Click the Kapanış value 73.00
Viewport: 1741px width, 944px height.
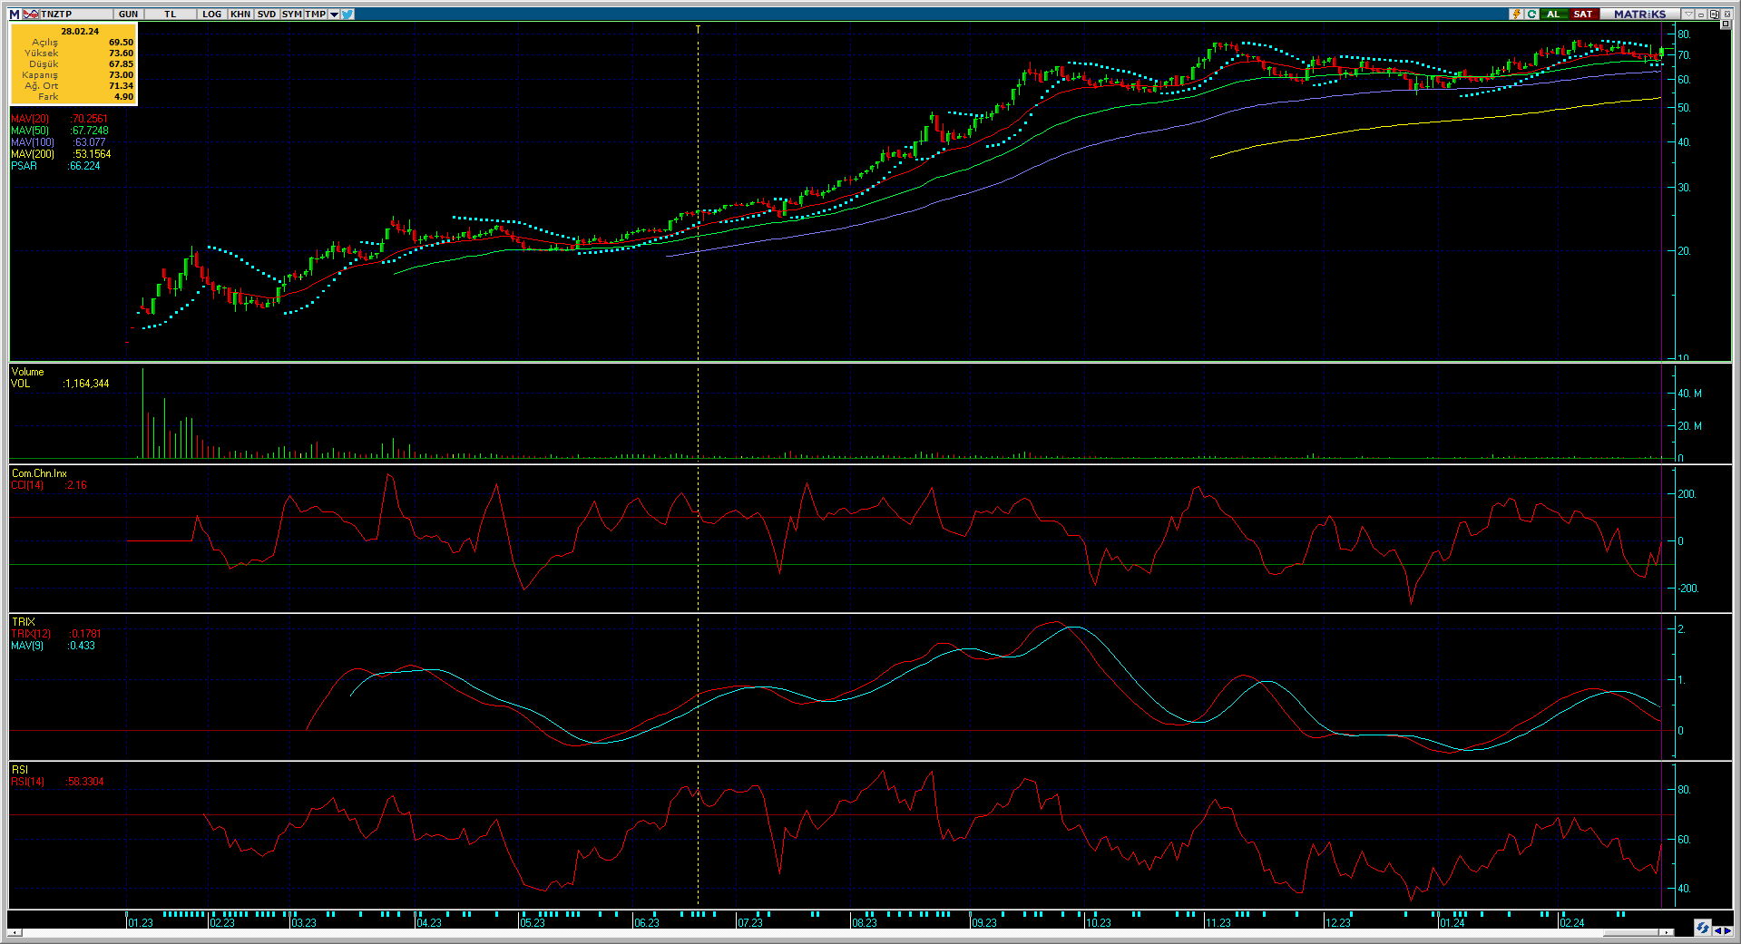coord(122,75)
